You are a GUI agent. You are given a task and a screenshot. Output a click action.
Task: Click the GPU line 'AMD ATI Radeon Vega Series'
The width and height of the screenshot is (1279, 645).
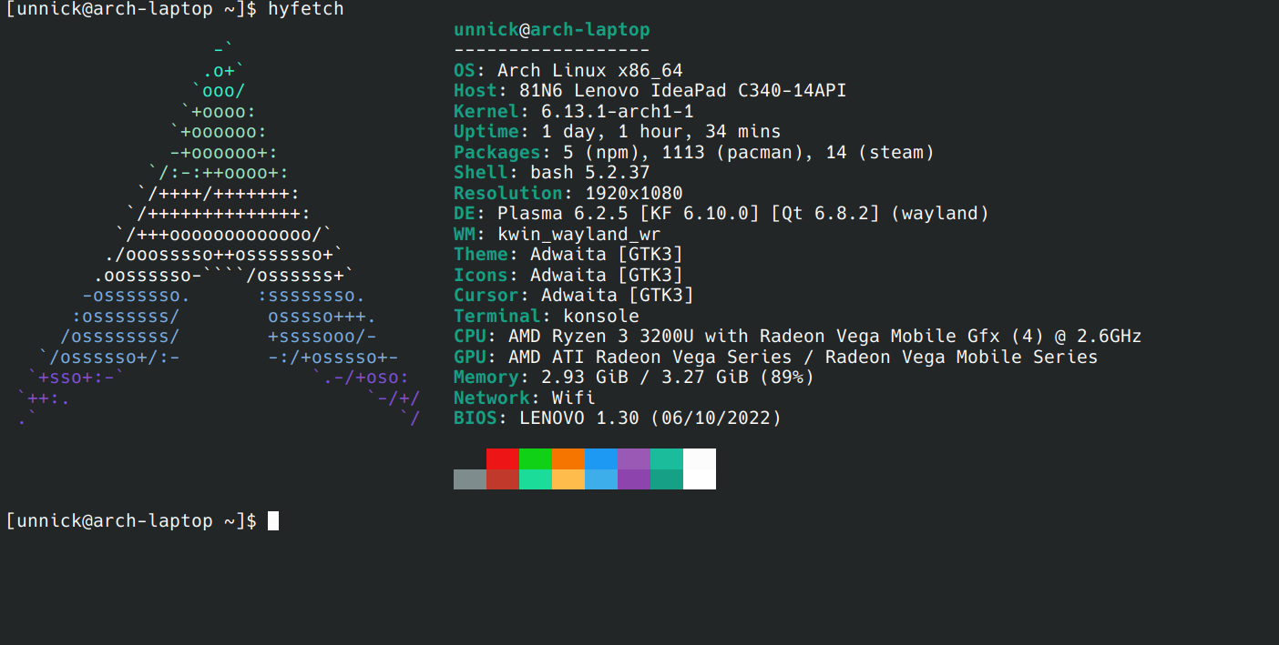pyautogui.click(x=776, y=358)
